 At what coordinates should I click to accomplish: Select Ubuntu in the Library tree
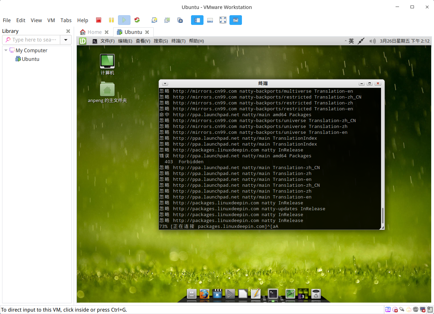click(30, 59)
